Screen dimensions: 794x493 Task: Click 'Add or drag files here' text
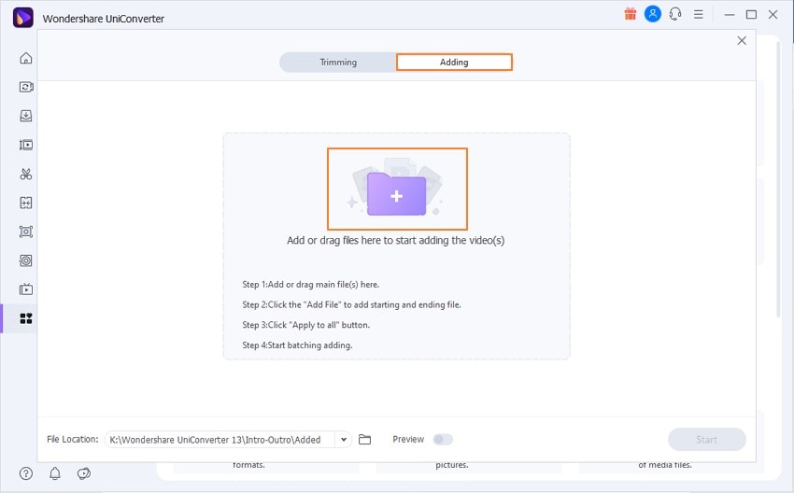395,240
